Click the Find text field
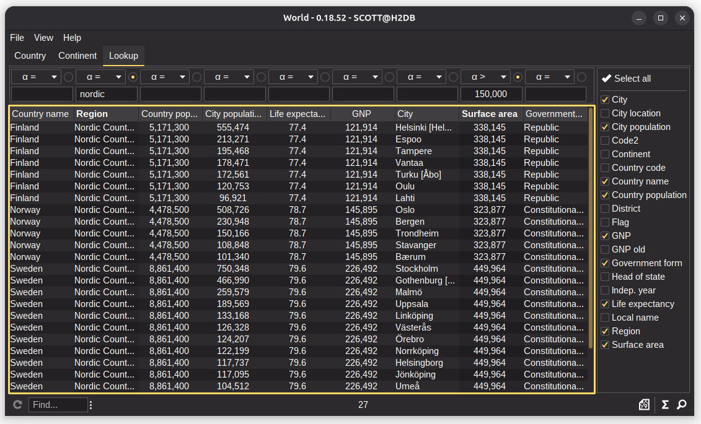Viewport: 701px width, 424px height. [58, 405]
